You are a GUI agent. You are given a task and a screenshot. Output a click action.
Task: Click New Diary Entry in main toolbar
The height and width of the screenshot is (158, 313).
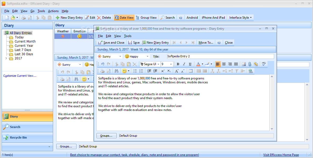pyautogui.click(x=69, y=18)
